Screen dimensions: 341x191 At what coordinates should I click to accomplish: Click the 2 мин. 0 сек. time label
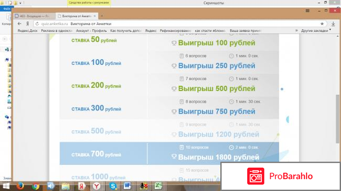[247, 148]
